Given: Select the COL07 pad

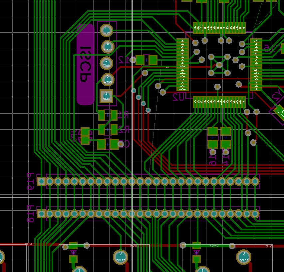Looking at the screenshot, I should (x=121, y=257).
